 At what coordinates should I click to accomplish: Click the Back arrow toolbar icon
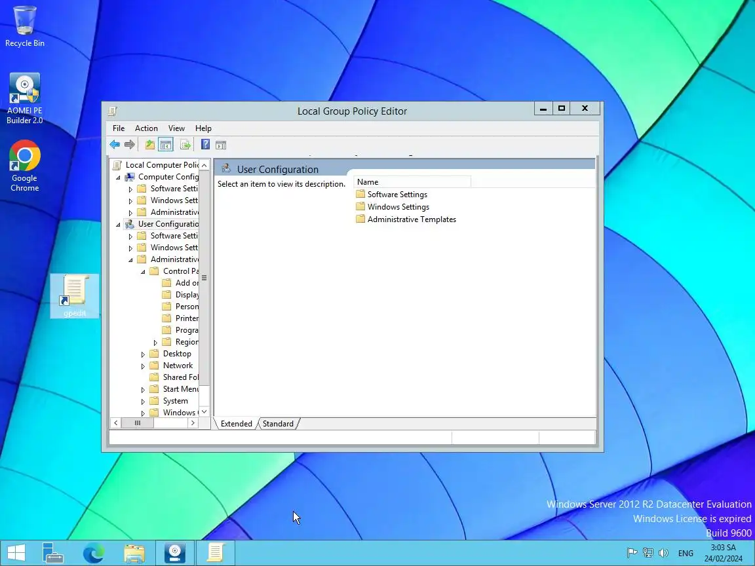click(x=115, y=144)
